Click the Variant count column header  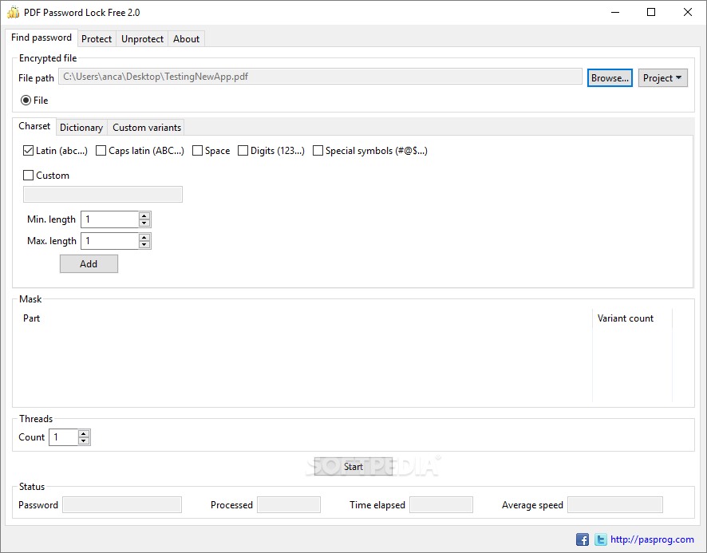point(632,318)
